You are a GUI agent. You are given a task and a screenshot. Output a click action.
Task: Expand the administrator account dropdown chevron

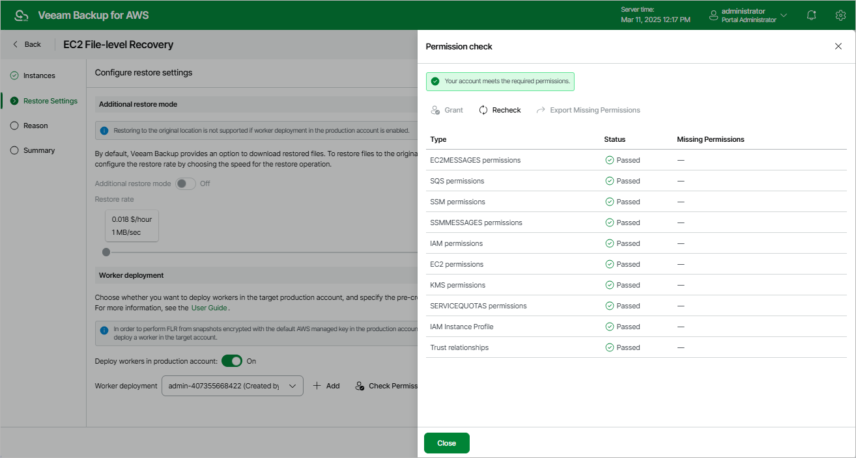(784, 14)
